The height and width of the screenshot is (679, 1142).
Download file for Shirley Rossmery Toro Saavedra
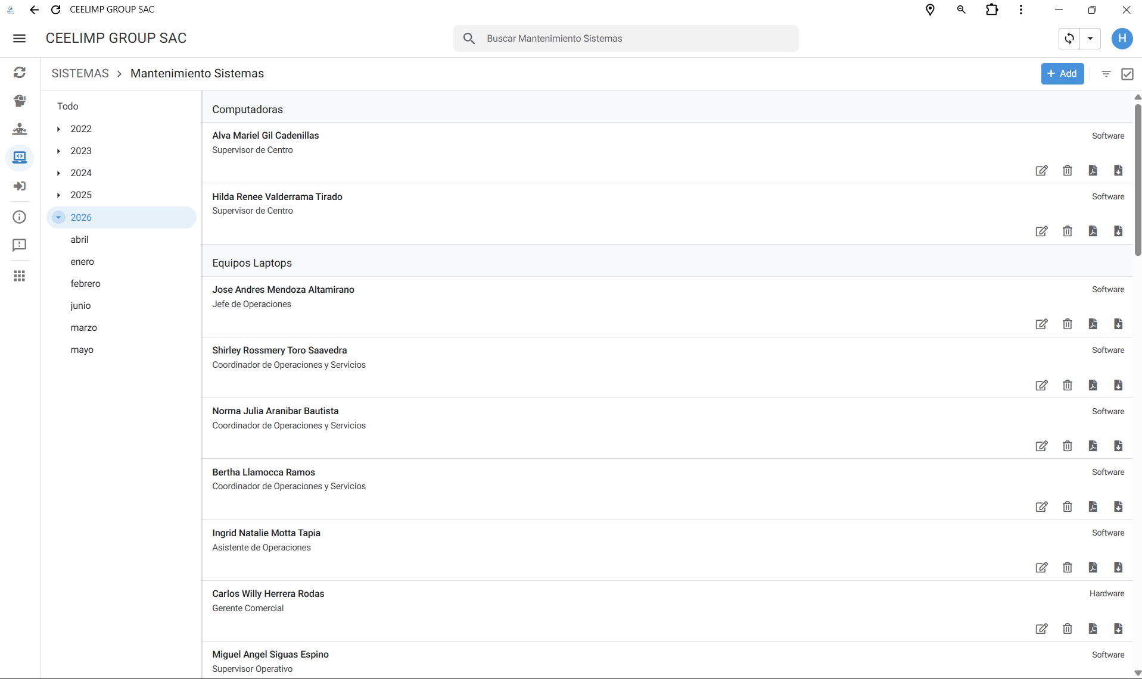pos(1118,385)
